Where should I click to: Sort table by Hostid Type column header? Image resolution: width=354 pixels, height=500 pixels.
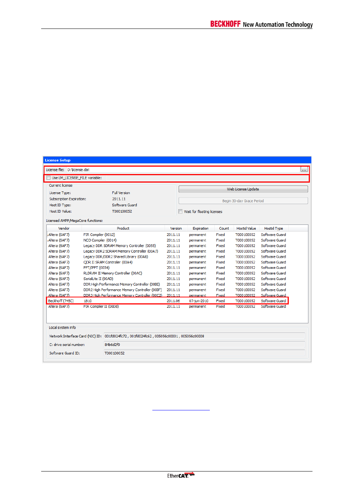point(274,229)
